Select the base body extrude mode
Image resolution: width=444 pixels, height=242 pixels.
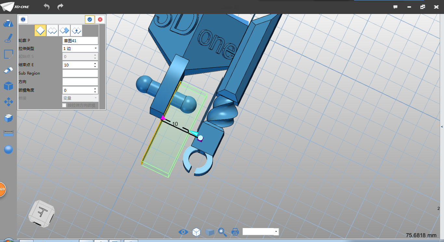coord(40,30)
